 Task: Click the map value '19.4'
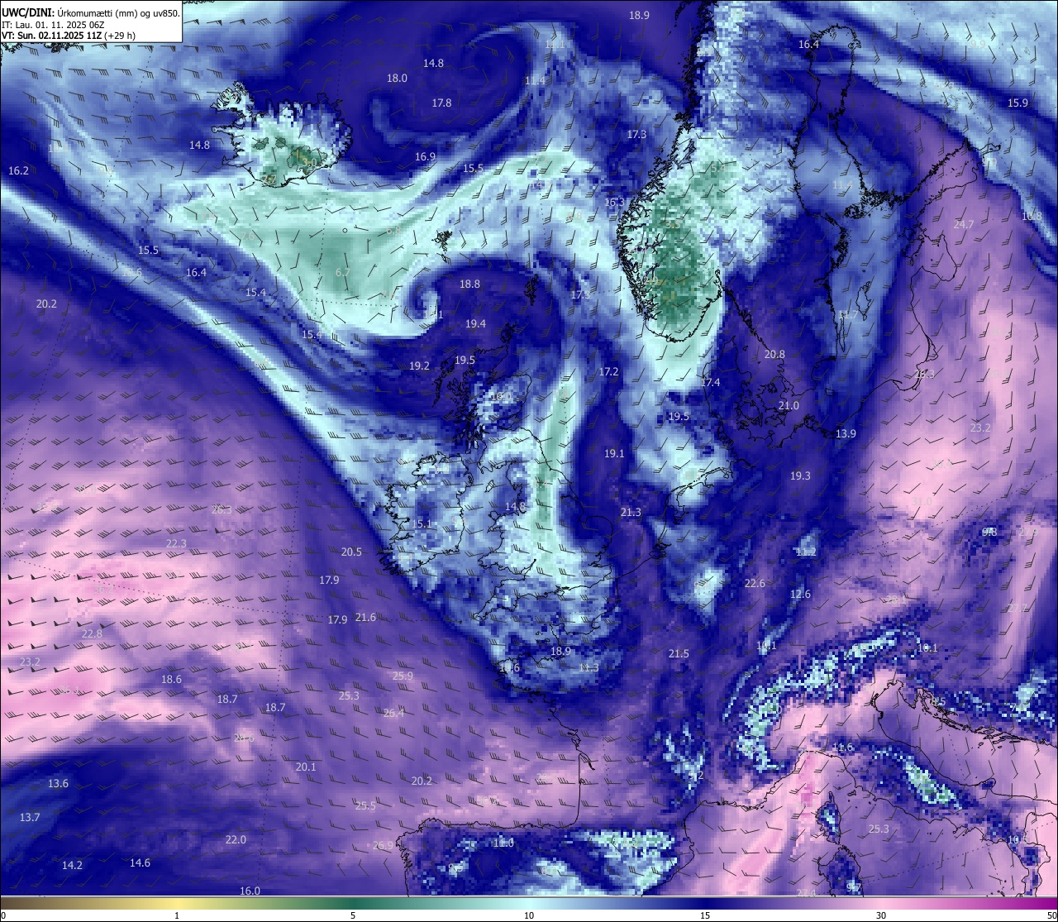point(475,324)
